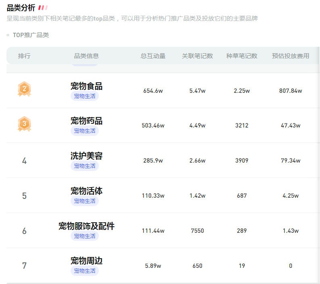
Task: Click the 宠物生活 tag under 宠物周边
Action: point(85,271)
